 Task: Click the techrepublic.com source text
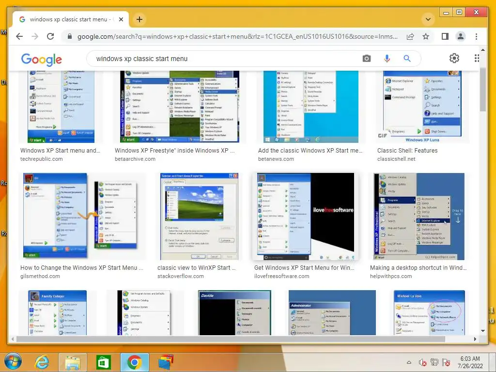42,159
